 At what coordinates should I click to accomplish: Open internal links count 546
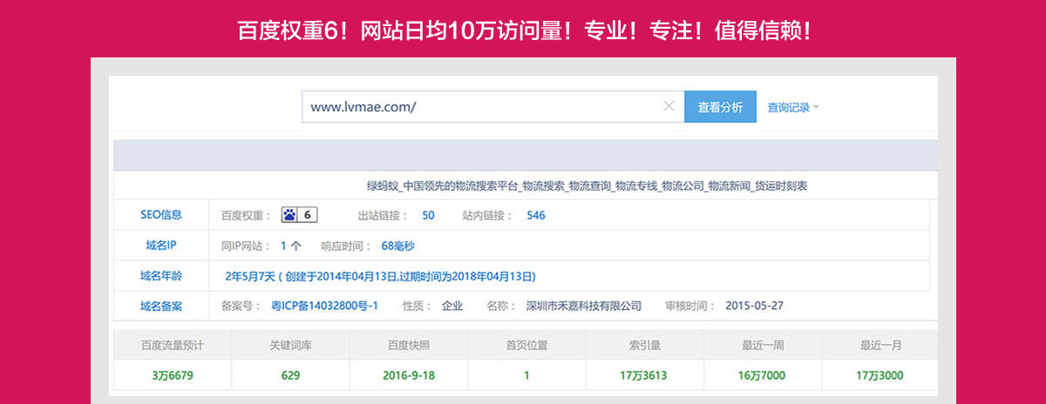pos(536,215)
